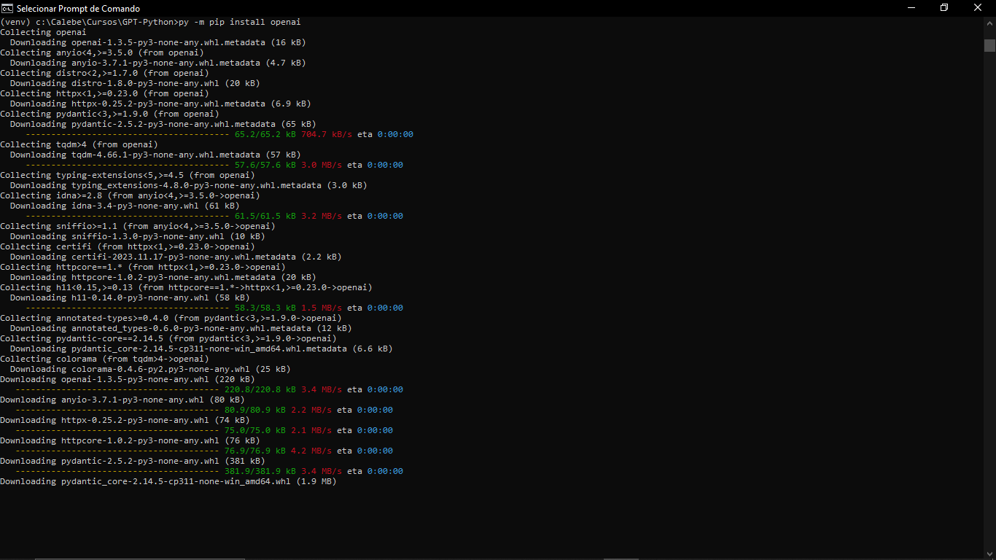Viewport: 996px width, 560px height.
Task: Click the 'py -m pip install openai' command line
Action: pyautogui.click(x=150, y=22)
